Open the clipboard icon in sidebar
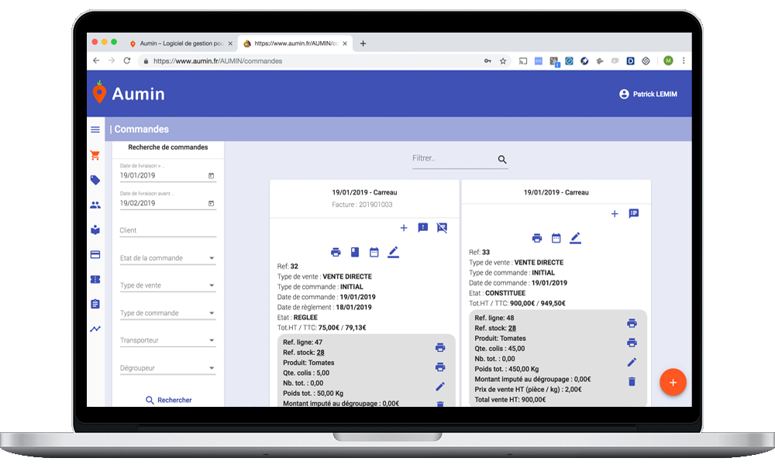The height and width of the screenshot is (465, 775). (95, 304)
